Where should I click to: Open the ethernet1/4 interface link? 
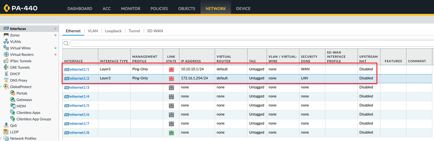point(79,96)
